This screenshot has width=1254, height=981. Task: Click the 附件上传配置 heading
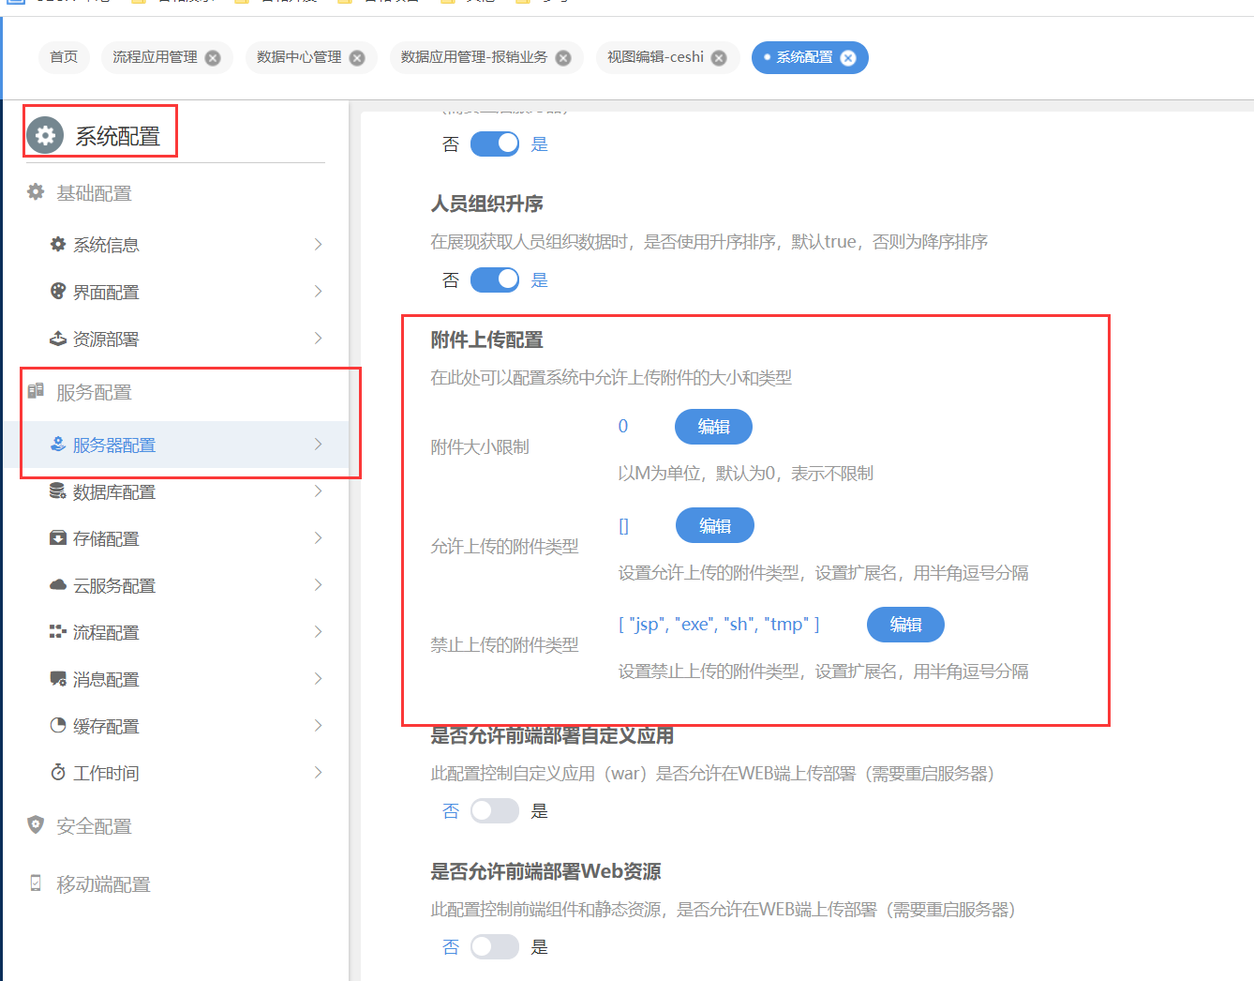[x=486, y=340]
